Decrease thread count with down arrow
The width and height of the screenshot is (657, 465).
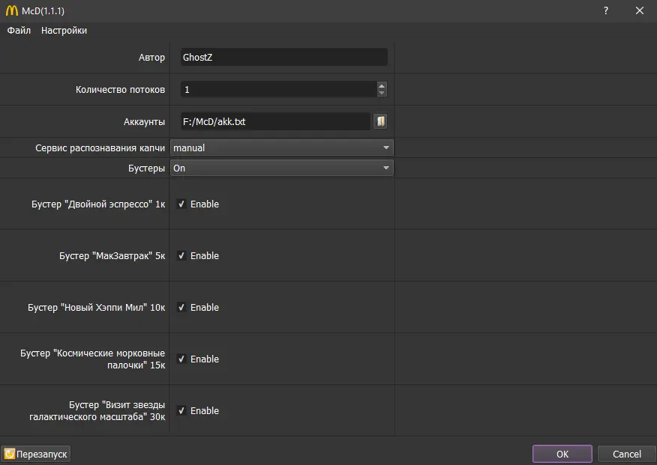click(x=381, y=93)
